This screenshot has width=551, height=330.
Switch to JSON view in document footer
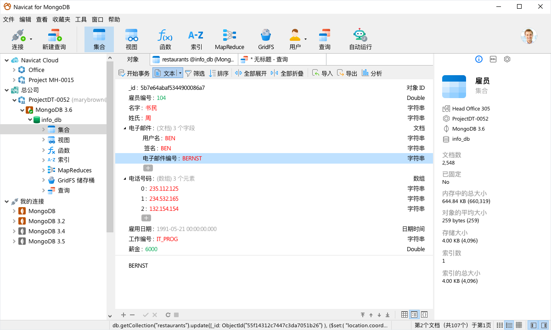point(424,314)
